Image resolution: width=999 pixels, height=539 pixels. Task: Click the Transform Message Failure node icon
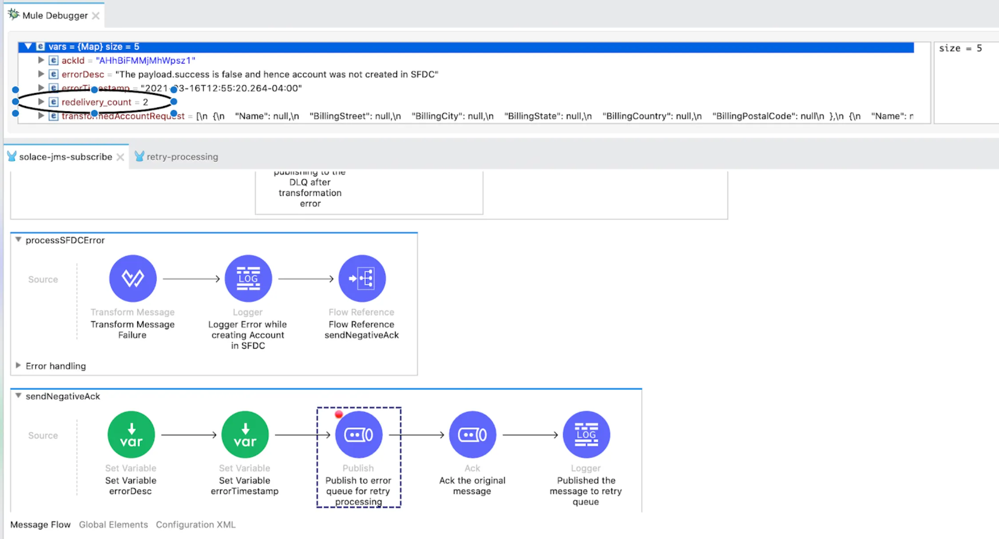click(x=133, y=278)
